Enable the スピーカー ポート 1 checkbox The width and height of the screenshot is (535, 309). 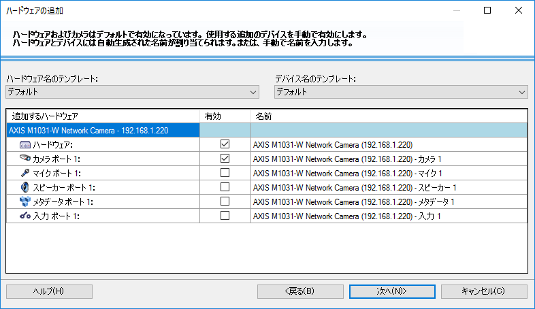tap(225, 187)
